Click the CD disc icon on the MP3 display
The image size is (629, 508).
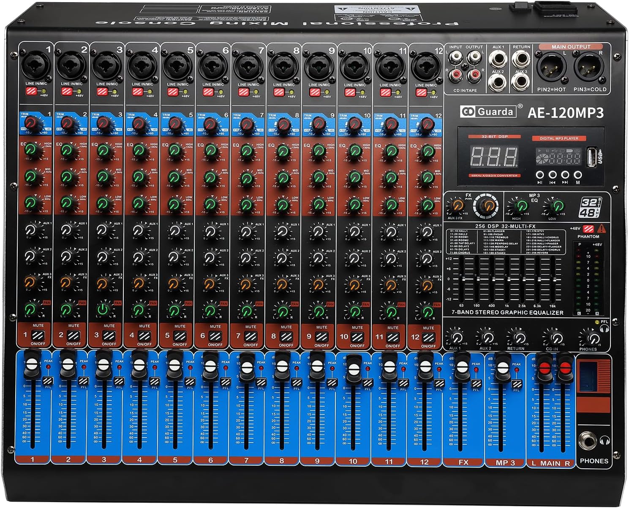[542, 158]
